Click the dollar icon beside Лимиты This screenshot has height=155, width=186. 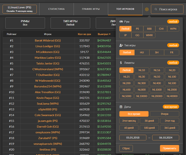tap(121, 63)
